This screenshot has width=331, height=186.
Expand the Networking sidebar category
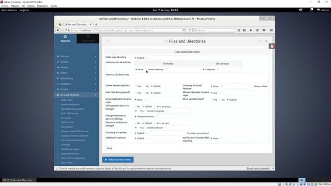tap(77, 78)
